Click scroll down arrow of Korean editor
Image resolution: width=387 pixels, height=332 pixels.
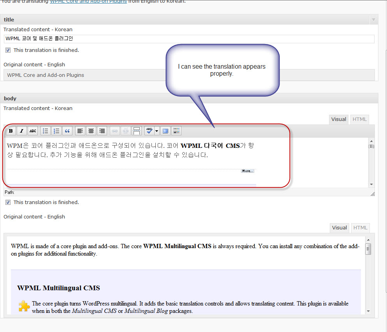click(371, 184)
